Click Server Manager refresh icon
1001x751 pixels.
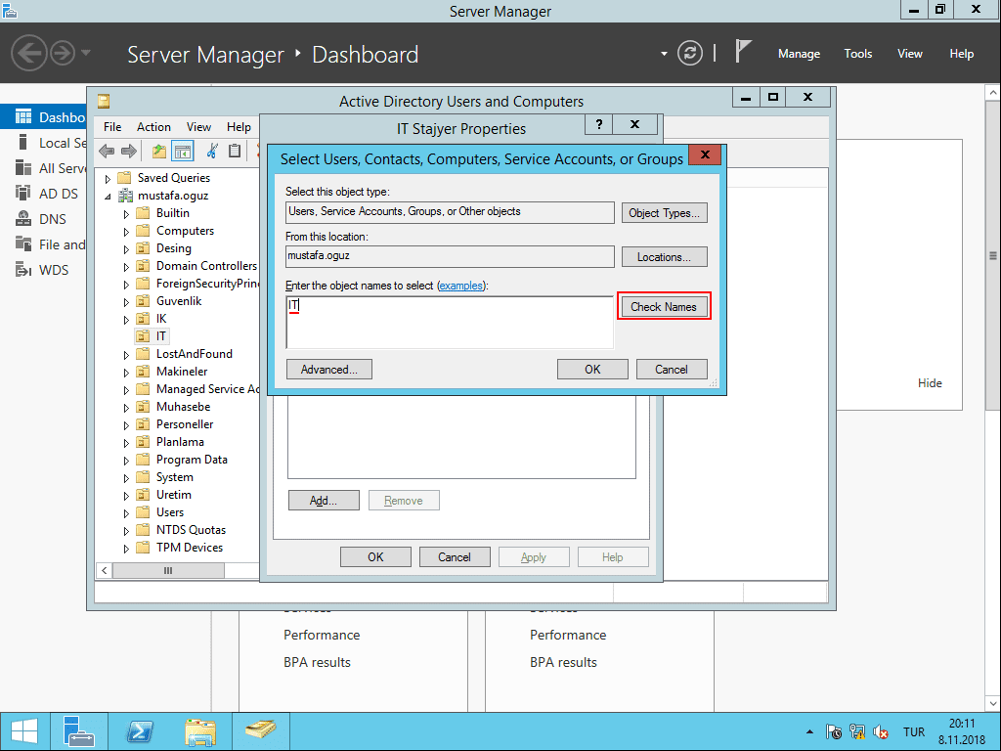point(689,53)
